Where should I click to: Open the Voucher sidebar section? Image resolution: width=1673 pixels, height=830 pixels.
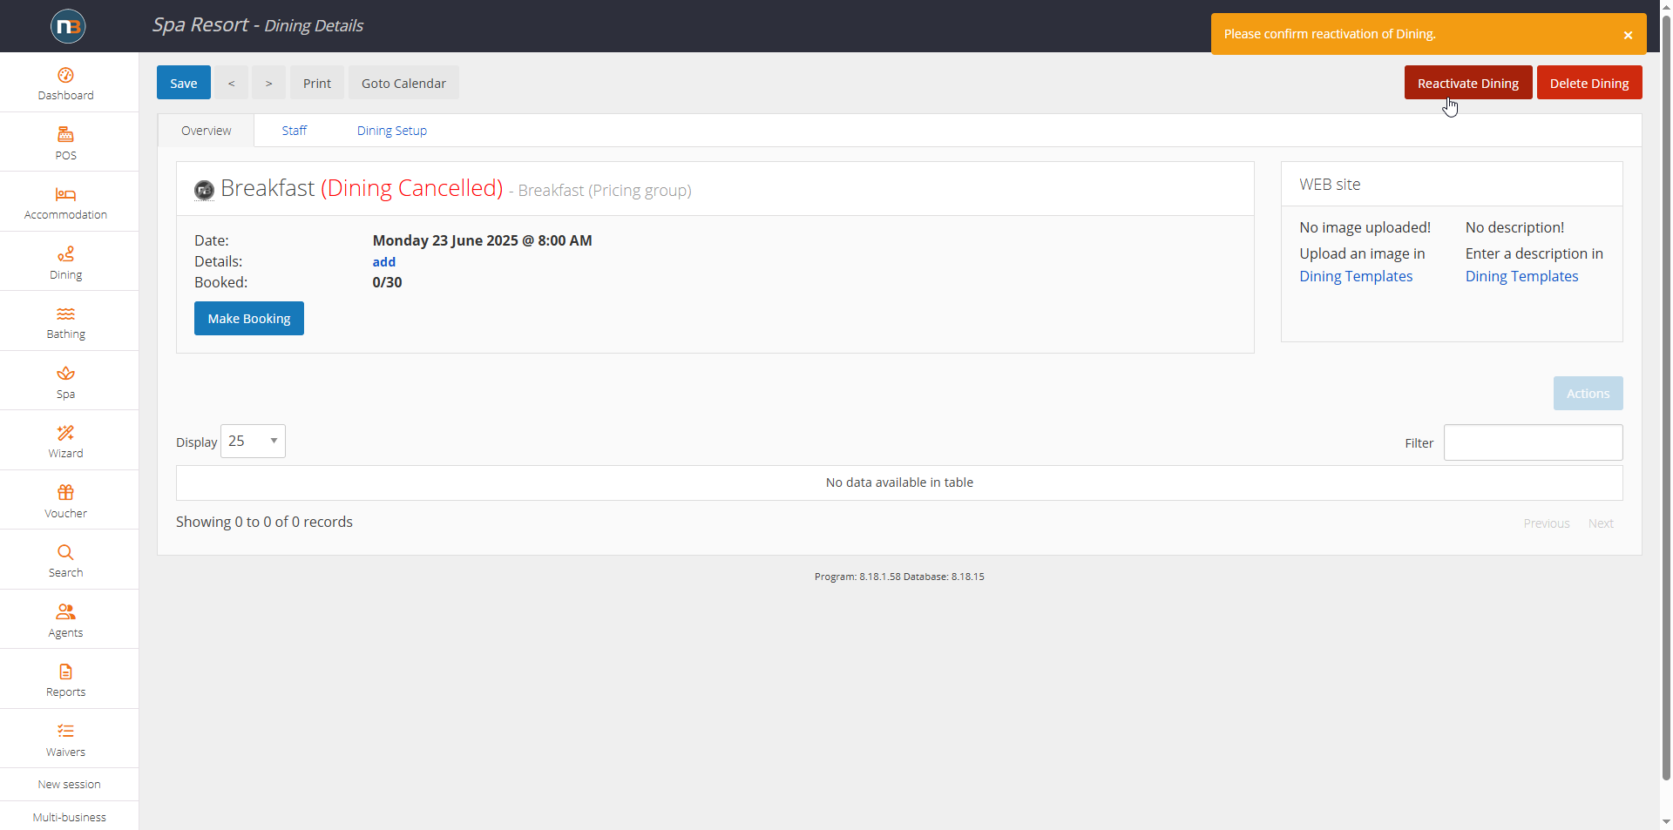(65, 501)
